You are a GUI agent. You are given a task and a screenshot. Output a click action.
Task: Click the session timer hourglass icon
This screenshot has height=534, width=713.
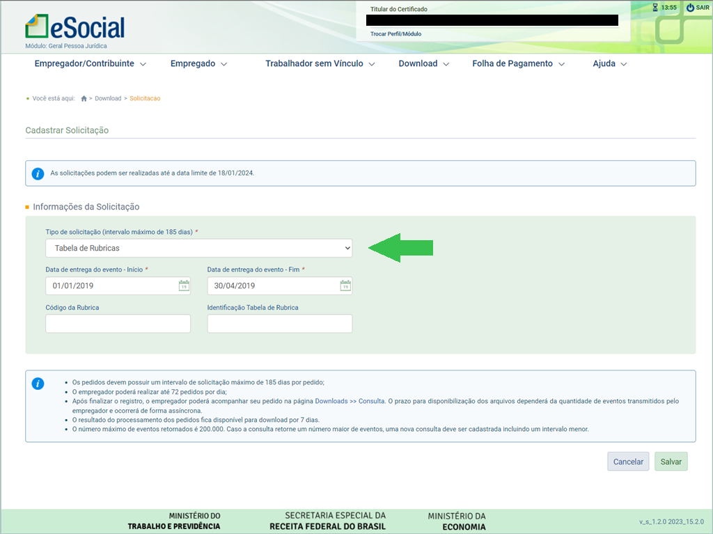[x=655, y=8]
